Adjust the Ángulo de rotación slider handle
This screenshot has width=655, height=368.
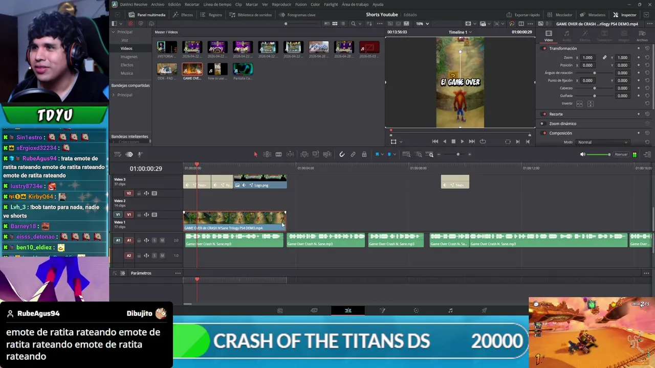click(595, 73)
